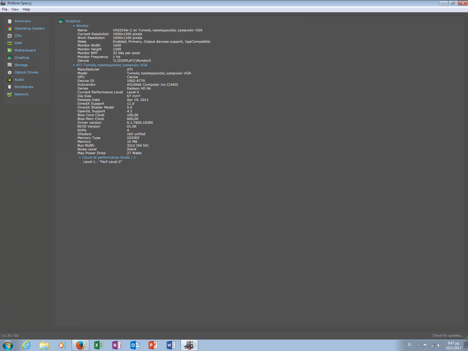Click the Driver version 6.1.7600.16385 value
468x351 pixels.
pos(140,122)
